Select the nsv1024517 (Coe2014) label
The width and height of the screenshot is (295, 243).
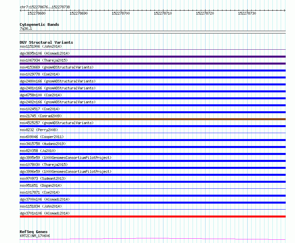tap(40, 109)
